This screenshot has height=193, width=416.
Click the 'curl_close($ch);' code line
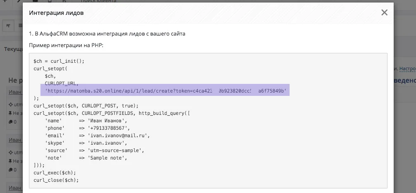pyautogui.click(x=56, y=180)
